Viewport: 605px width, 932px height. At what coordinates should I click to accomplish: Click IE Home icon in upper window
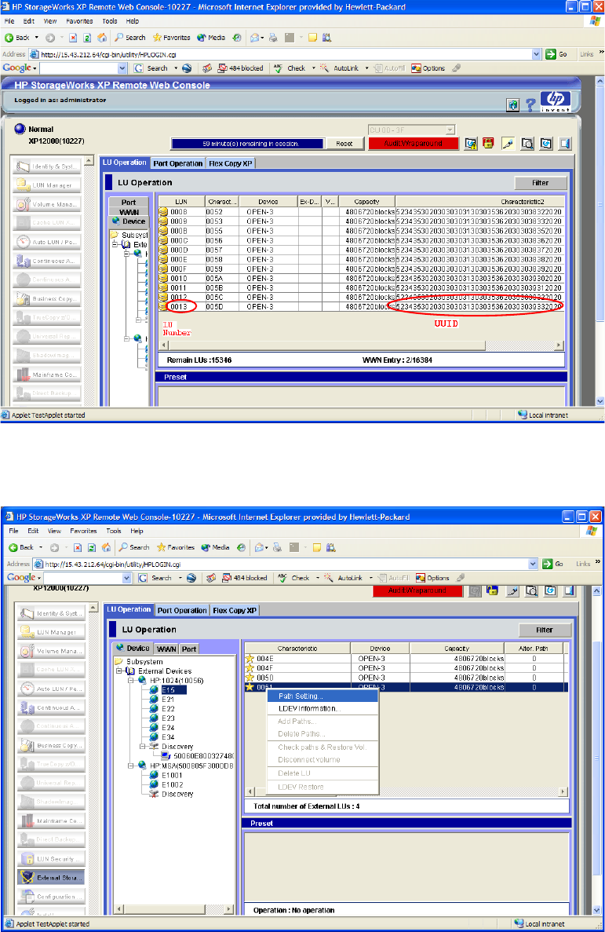point(102,38)
